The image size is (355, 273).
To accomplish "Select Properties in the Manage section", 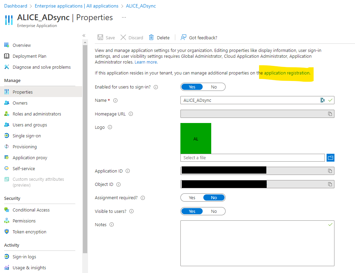I will 41,92.
